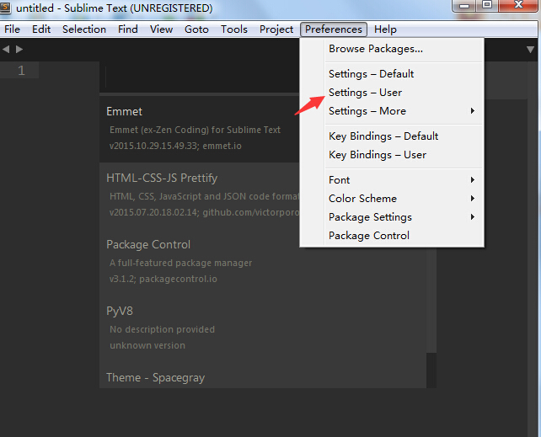541x437 pixels.
Task: Expand the Settings – More submenu
Action: pyautogui.click(x=392, y=111)
